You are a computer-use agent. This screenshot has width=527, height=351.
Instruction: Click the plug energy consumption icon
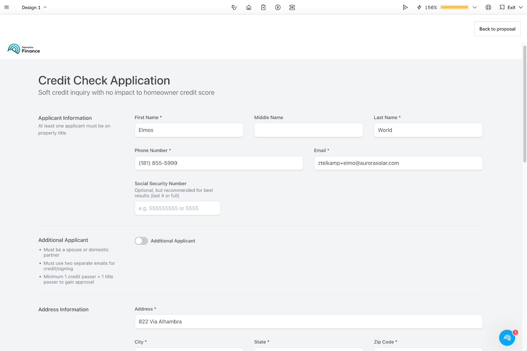click(x=234, y=7)
